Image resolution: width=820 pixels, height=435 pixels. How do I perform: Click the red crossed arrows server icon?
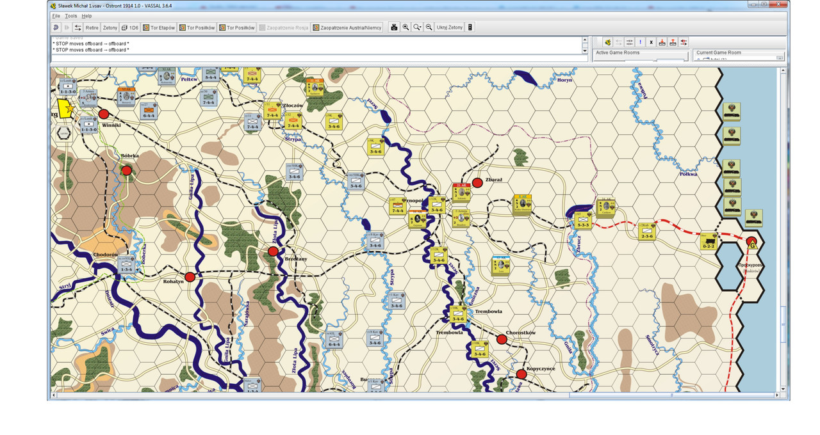coord(684,42)
